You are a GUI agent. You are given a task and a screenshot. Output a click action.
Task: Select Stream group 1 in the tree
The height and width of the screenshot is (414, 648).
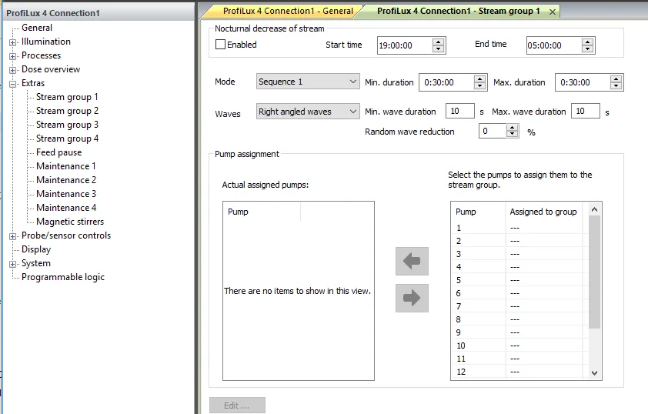click(67, 97)
